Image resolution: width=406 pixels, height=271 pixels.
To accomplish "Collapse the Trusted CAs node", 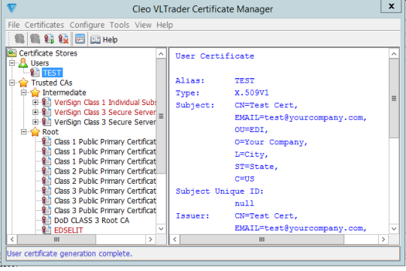I will point(12,83).
